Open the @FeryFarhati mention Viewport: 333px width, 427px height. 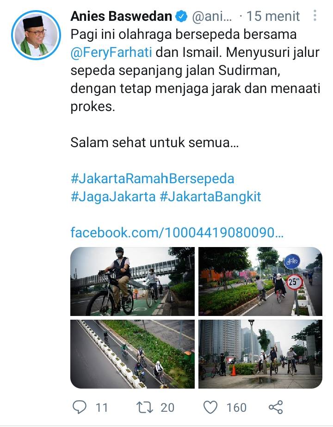[111, 52]
